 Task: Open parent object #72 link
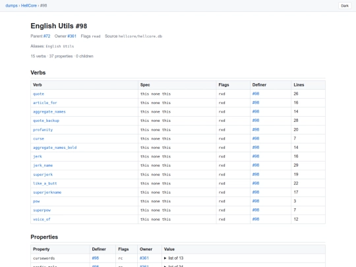[x=47, y=36]
